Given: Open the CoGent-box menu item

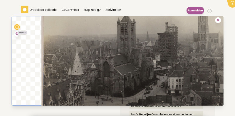Looking at the screenshot, I should [70, 10].
